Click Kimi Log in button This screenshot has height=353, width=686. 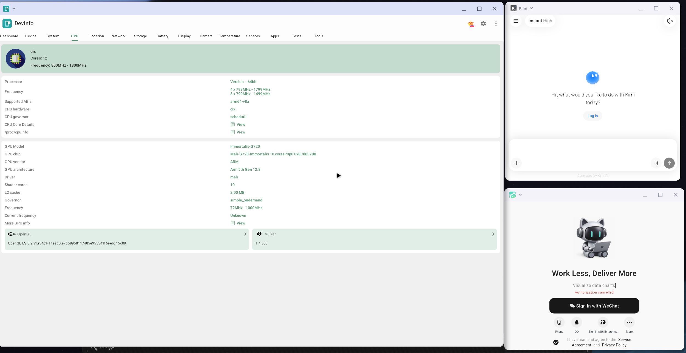tap(593, 116)
